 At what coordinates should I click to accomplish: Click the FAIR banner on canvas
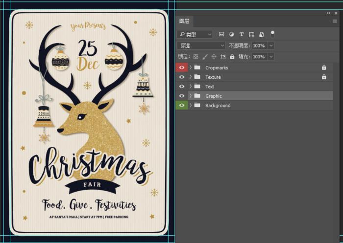tap(92, 185)
